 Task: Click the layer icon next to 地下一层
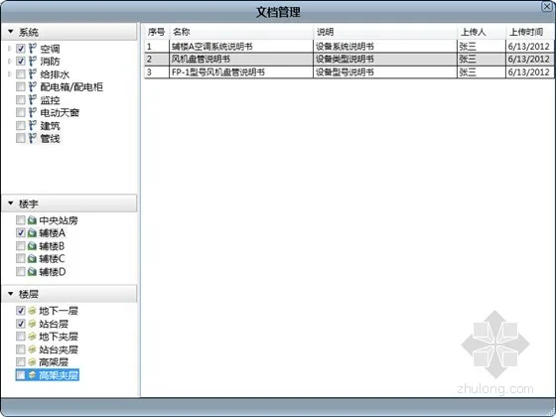point(32,311)
